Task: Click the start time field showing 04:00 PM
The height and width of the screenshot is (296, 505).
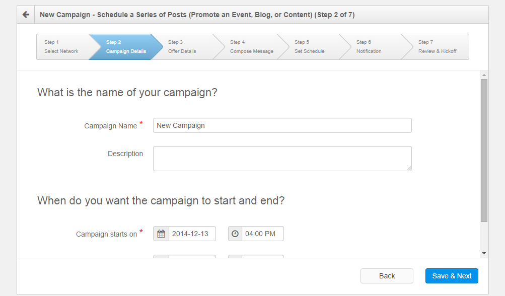Action: tap(262, 234)
